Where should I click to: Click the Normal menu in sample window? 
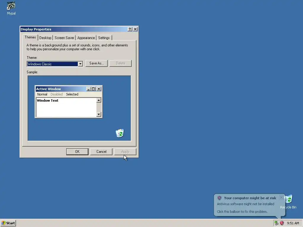point(42,94)
